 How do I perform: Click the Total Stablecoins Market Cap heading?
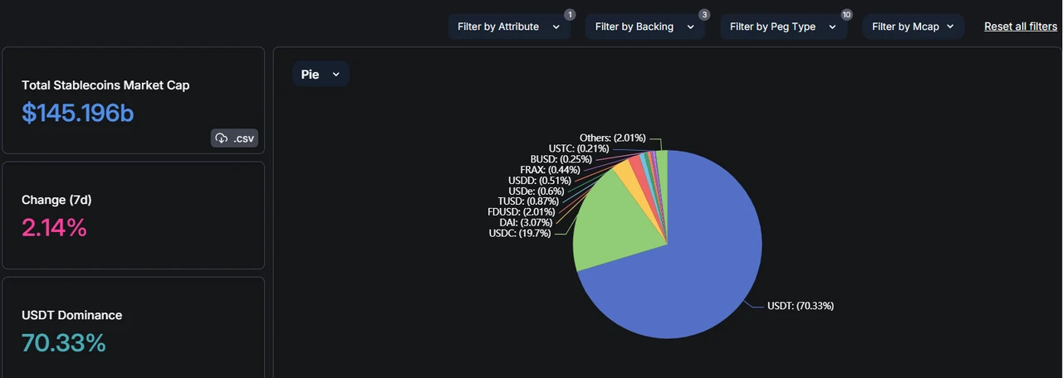tap(105, 85)
